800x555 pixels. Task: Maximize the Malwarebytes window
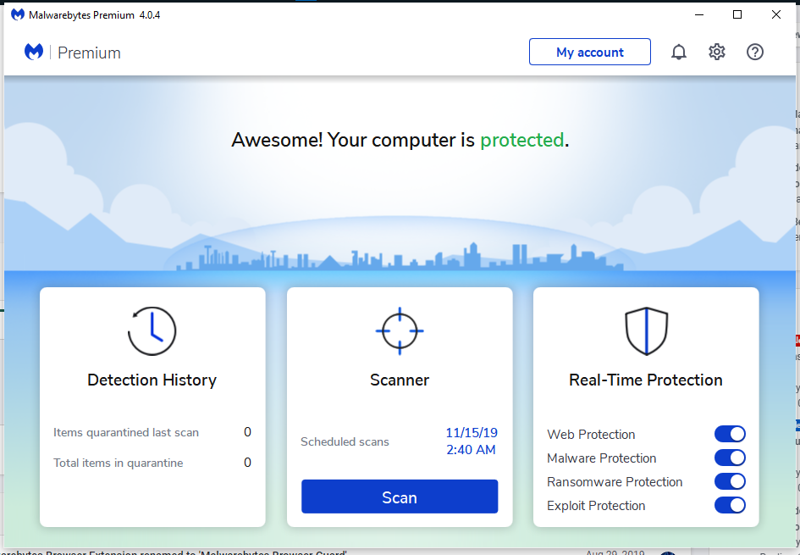coord(737,14)
